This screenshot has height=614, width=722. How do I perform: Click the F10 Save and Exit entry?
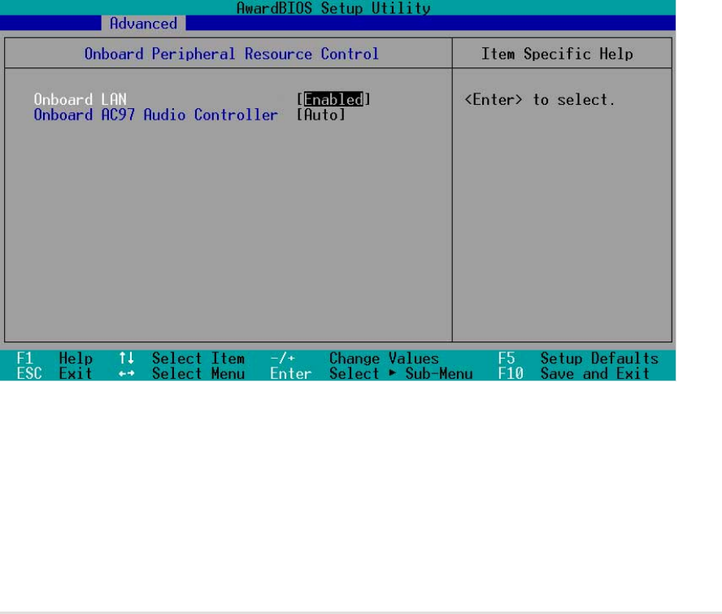point(574,373)
